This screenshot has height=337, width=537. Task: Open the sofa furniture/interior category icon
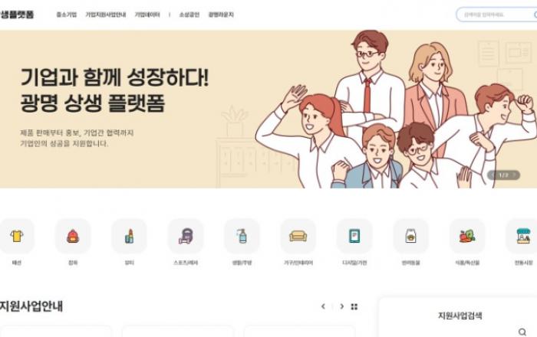[x=298, y=236]
